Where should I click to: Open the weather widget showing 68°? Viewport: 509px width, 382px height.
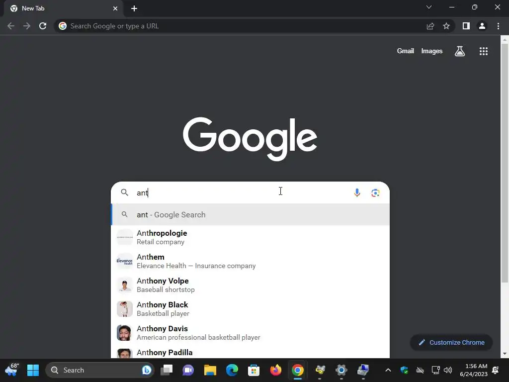(x=12, y=370)
